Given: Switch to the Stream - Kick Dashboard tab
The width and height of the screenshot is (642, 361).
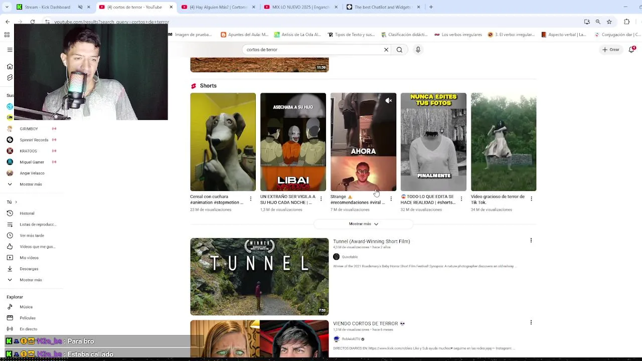Looking at the screenshot, I should coord(48,7).
